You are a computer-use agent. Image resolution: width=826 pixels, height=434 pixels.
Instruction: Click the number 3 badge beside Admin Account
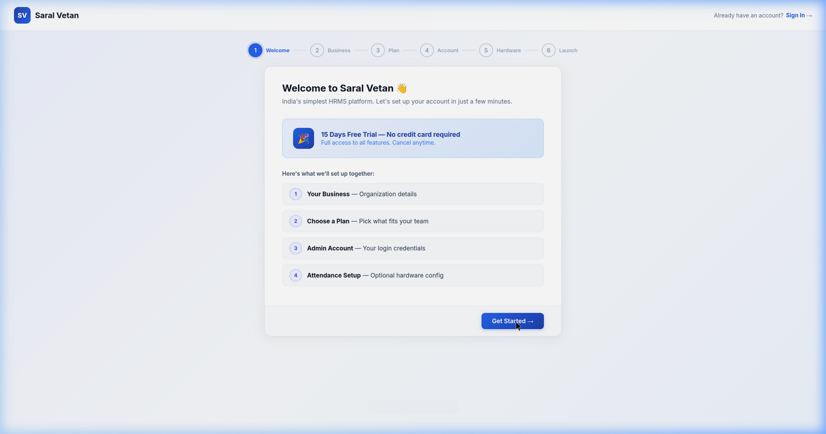pos(296,248)
